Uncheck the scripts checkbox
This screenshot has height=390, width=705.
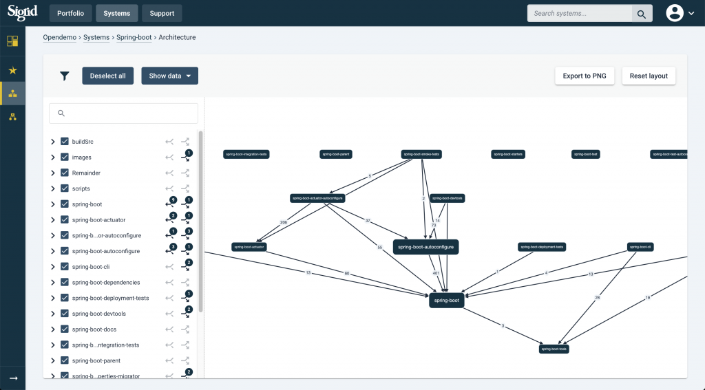coord(64,188)
